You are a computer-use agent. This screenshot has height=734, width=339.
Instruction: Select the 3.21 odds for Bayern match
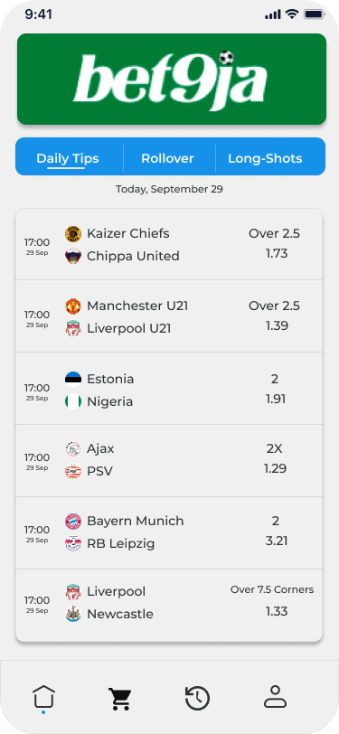coord(277,541)
